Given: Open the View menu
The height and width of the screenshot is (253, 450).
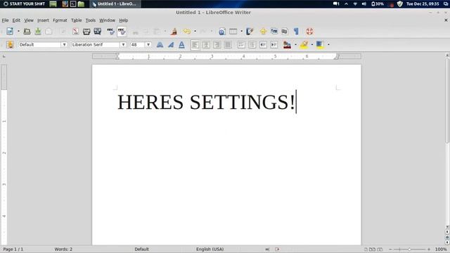Looking at the screenshot, I should pos(29,20).
